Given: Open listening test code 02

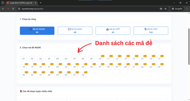Looking at the screenshot, I should point(32,59).
